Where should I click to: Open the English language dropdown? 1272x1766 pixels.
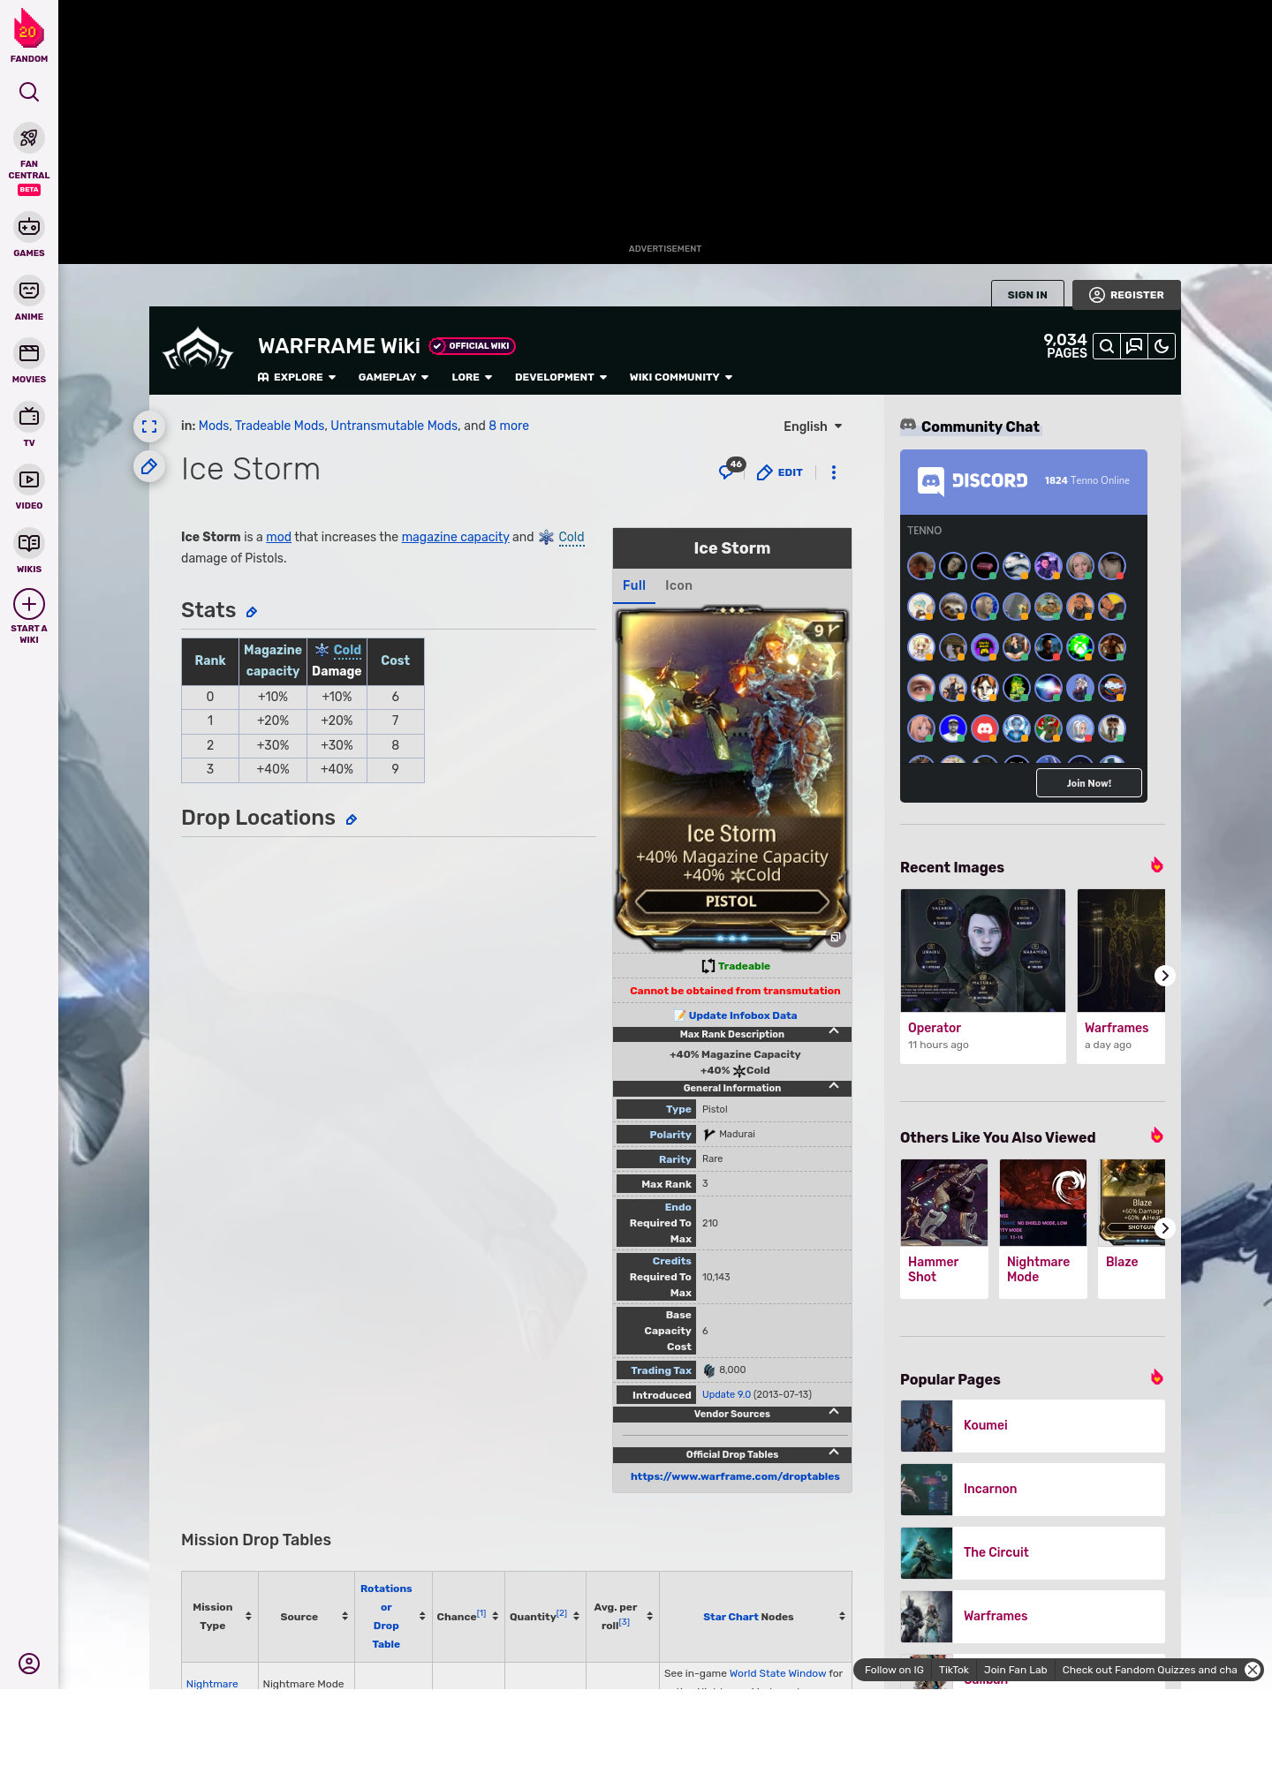tap(813, 426)
